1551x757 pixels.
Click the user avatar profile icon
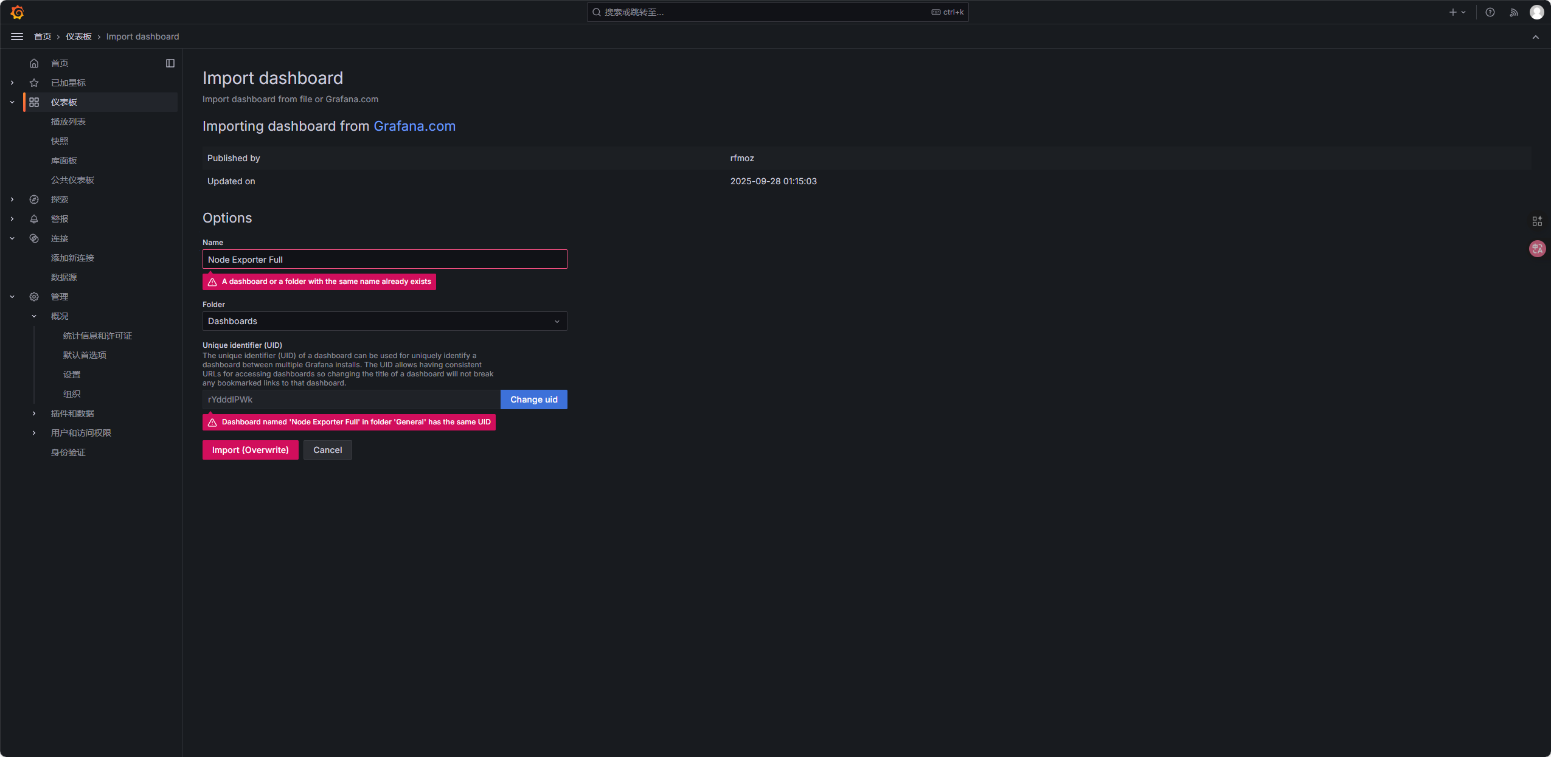(x=1536, y=12)
